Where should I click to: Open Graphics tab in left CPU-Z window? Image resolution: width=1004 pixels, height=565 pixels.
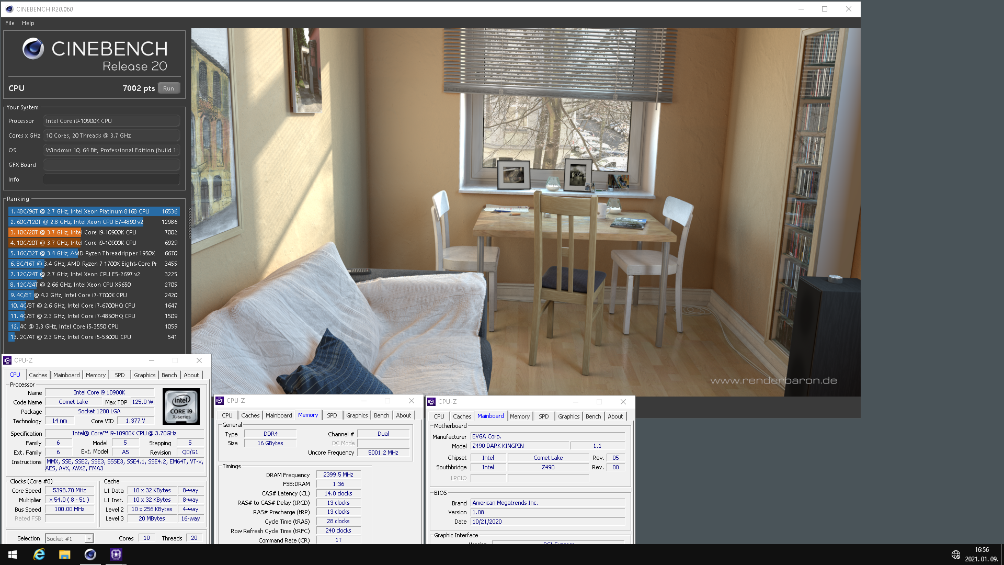click(145, 375)
